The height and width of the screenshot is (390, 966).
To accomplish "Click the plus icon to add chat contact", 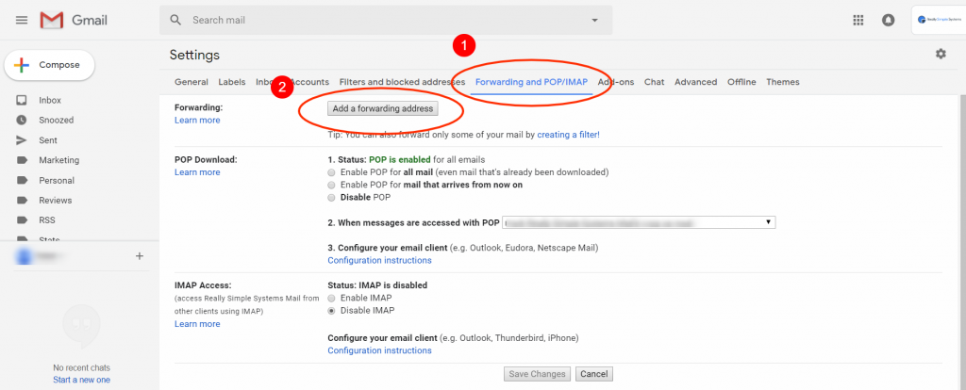I will tap(140, 256).
